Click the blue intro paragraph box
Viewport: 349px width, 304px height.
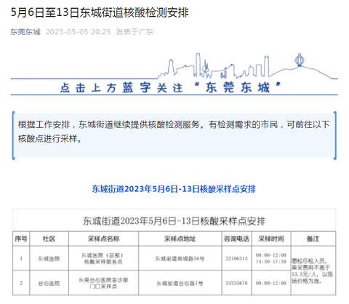pos(174,135)
